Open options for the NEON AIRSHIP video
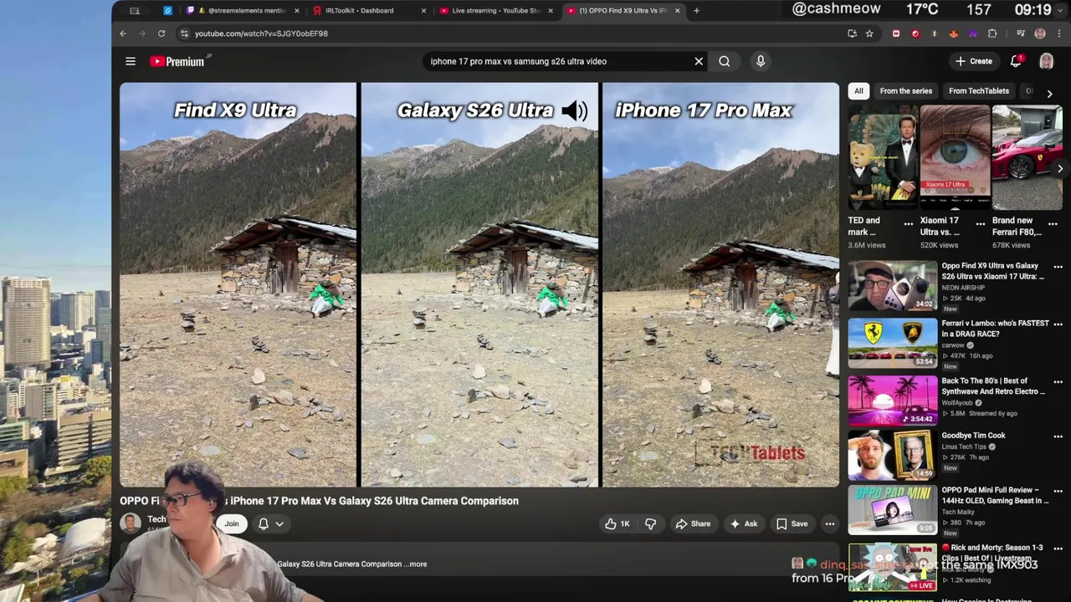Image resolution: width=1071 pixels, height=602 pixels. pos(1058,268)
